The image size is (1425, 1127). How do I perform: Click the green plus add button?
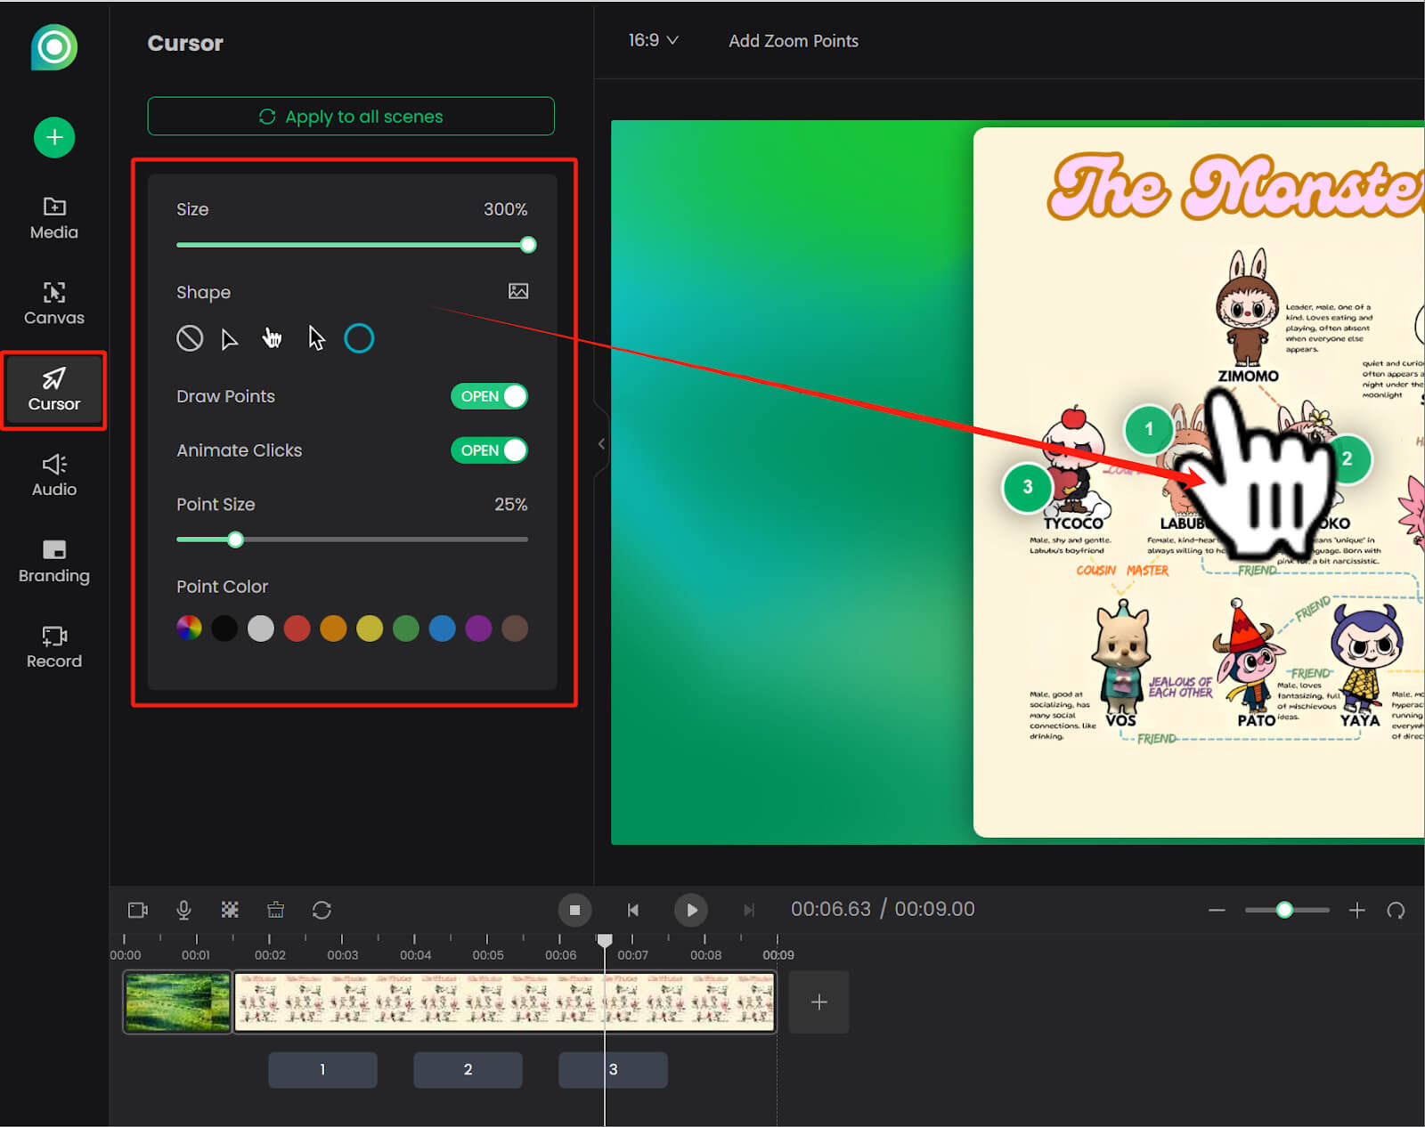pos(54,137)
